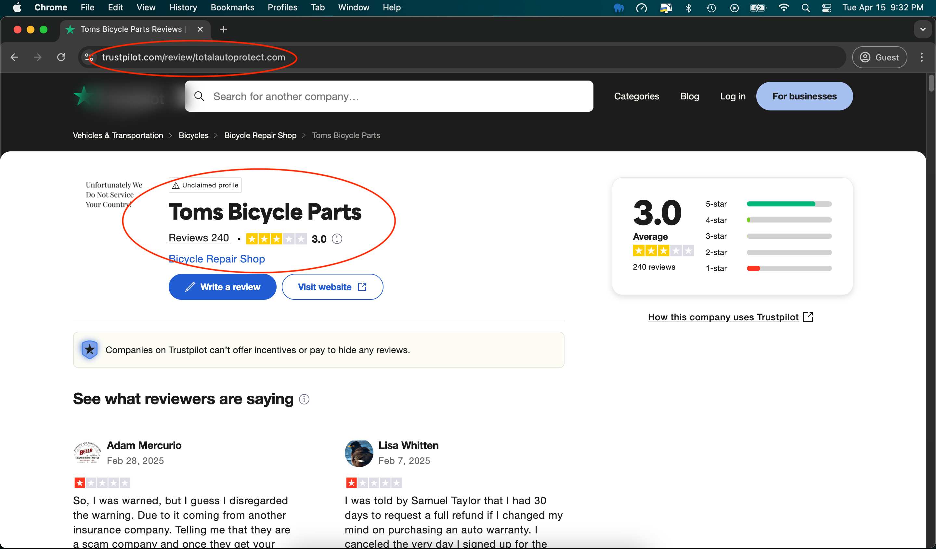Click the For businesses button
Viewport: 936px width, 549px height.
tap(804, 96)
